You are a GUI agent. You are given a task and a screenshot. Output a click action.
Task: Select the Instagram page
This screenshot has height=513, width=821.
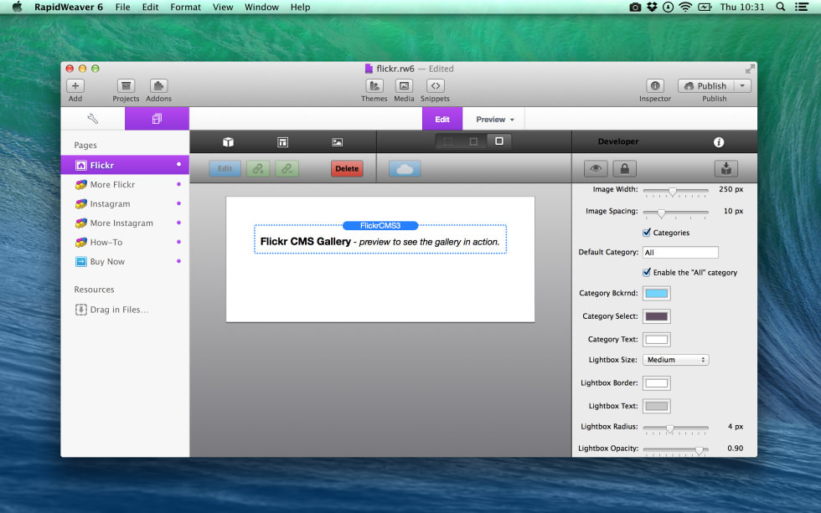click(x=125, y=203)
